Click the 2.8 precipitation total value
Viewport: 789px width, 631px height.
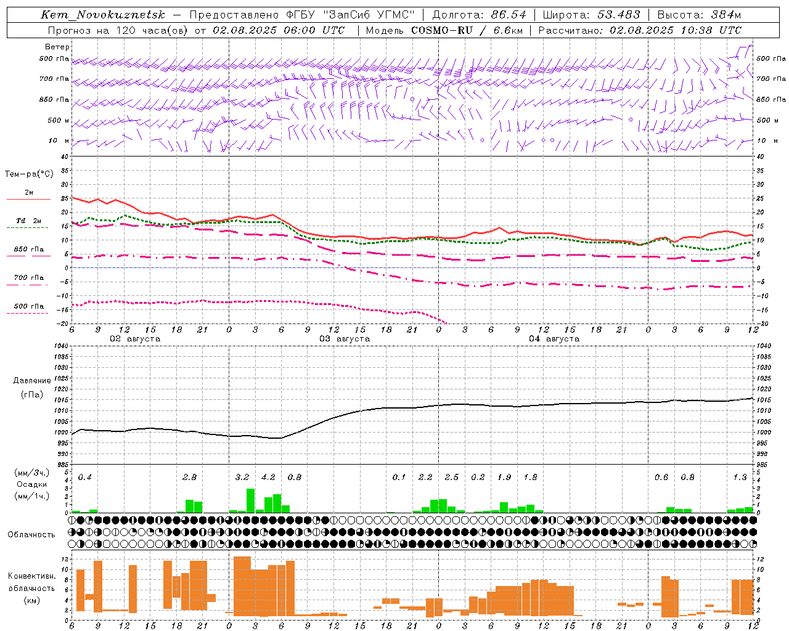coord(189,478)
